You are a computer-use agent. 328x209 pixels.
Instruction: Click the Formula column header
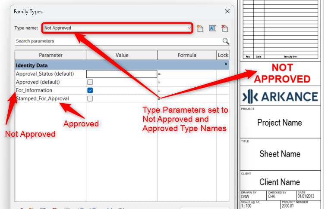click(187, 55)
